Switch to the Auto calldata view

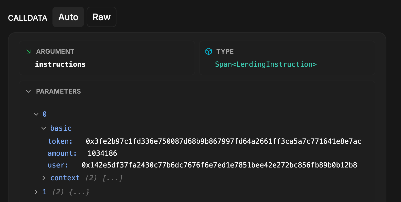[68, 17]
